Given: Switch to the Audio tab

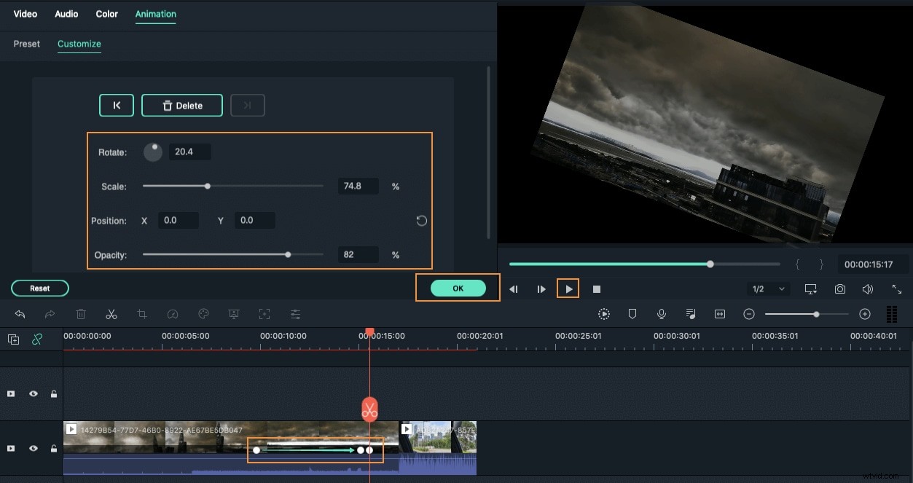Looking at the screenshot, I should pyautogui.click(x=66, y=13).
